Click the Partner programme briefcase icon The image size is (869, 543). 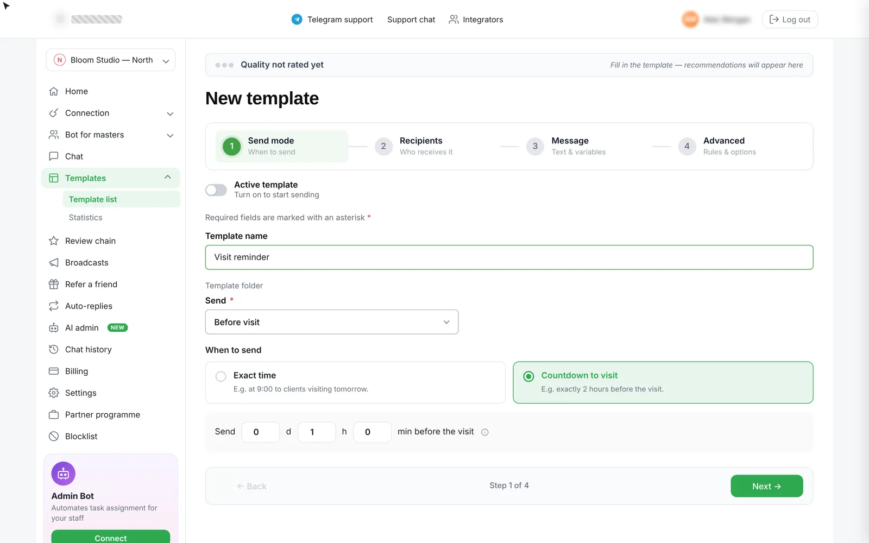54,414
